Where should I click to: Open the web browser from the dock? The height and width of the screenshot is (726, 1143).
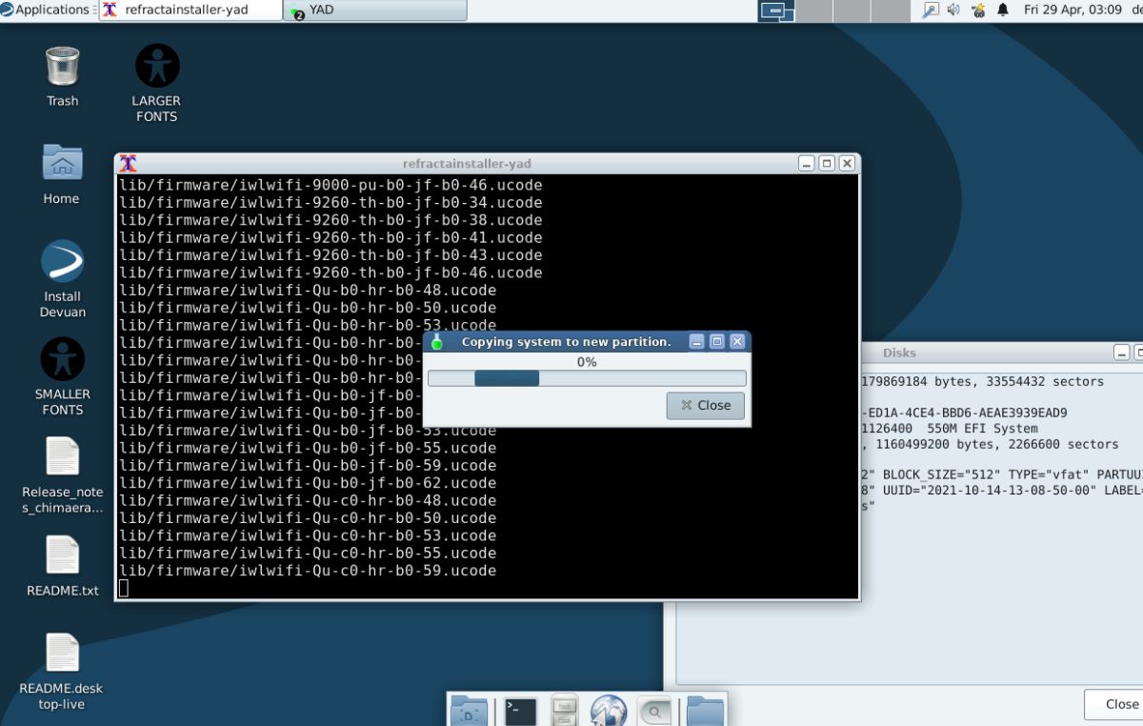[x=609, y=710]
